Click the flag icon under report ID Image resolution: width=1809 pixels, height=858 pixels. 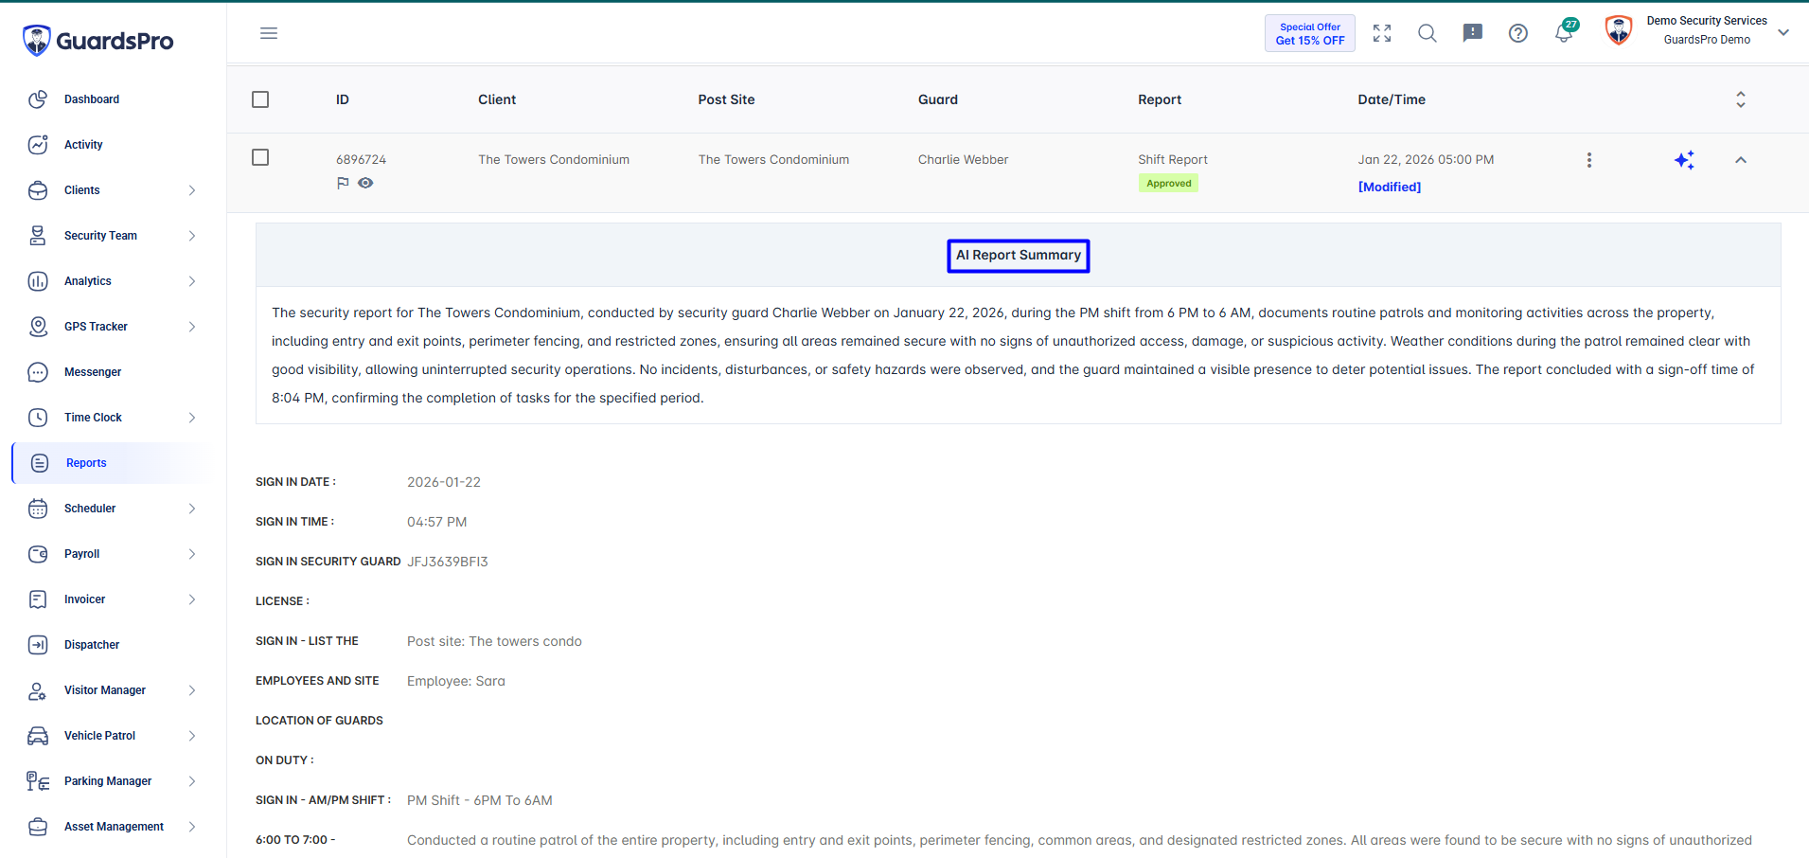tap(343, 183)
